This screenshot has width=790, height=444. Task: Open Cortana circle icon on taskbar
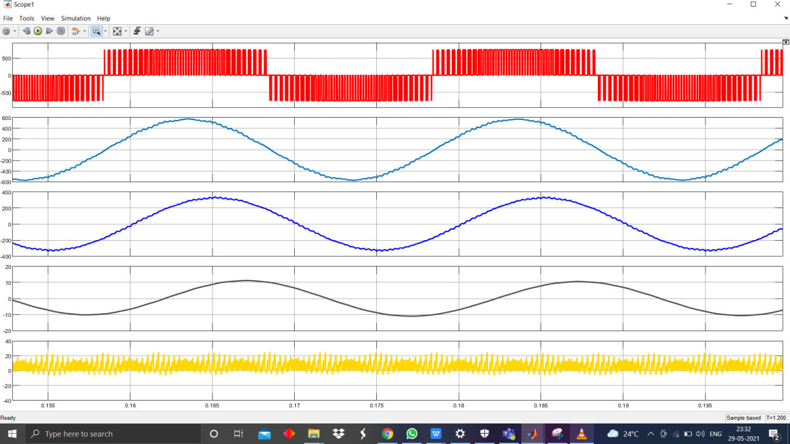[x=214, y=434]
